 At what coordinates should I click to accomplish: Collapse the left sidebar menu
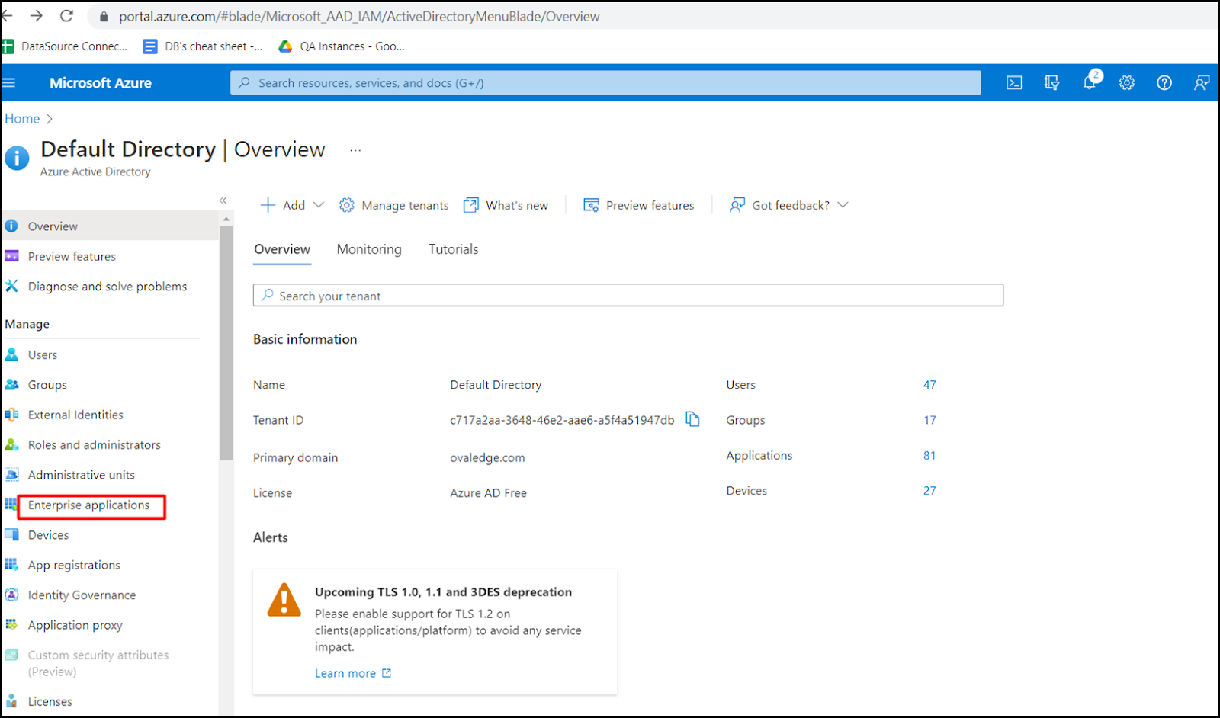click(x=223, y=200)
